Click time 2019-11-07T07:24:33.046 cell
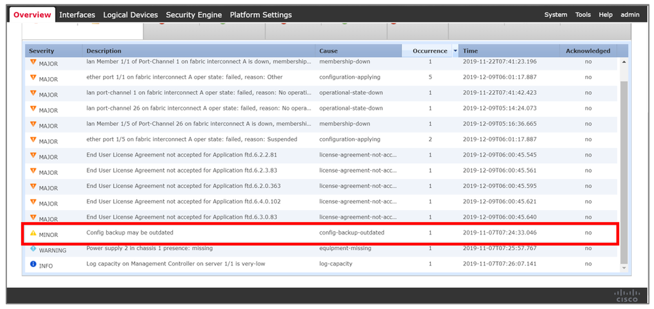The width and height of the screenshot is (654, 309). click(x=500, y=232)
